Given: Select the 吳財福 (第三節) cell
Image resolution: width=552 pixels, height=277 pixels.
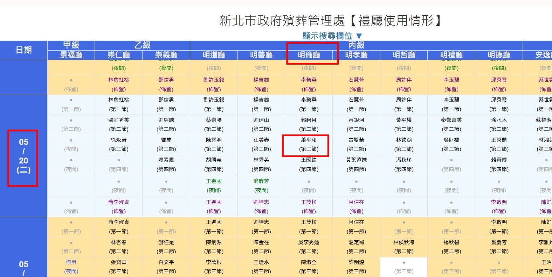Looking at the screenshot, I should pyautogui.click(x=451, y=145).
